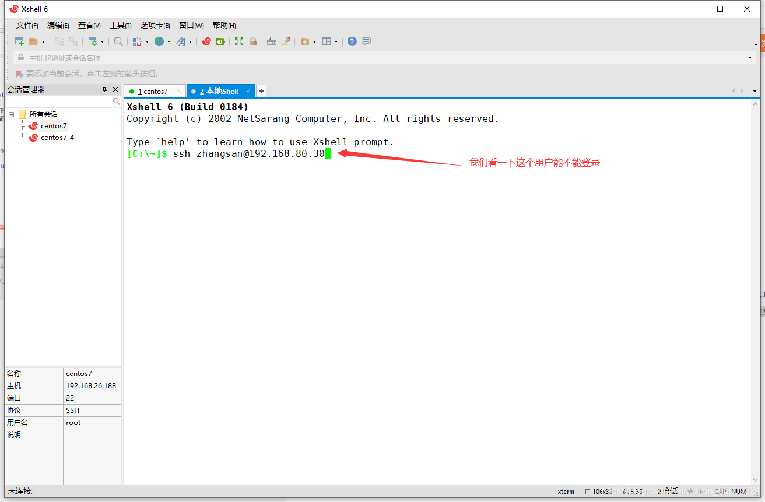Expand the folder-plus icon dropdown arrow
This screenshot has width=765, height=502.
tap(315, 41)
